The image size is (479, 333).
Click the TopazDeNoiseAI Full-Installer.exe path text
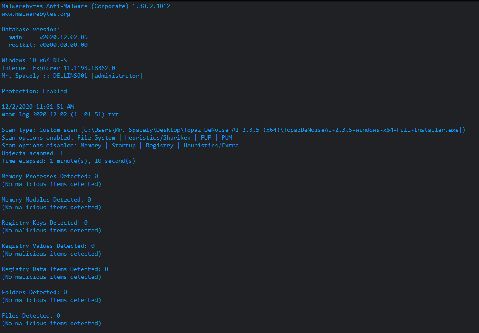coord(371,130)
